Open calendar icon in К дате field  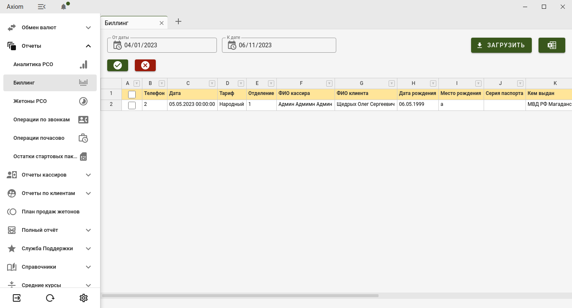point(232,45)
